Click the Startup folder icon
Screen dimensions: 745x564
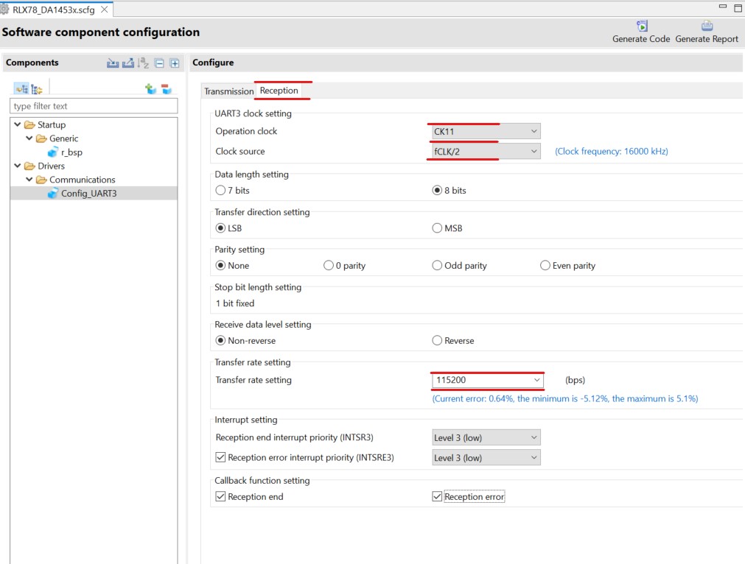30,125
